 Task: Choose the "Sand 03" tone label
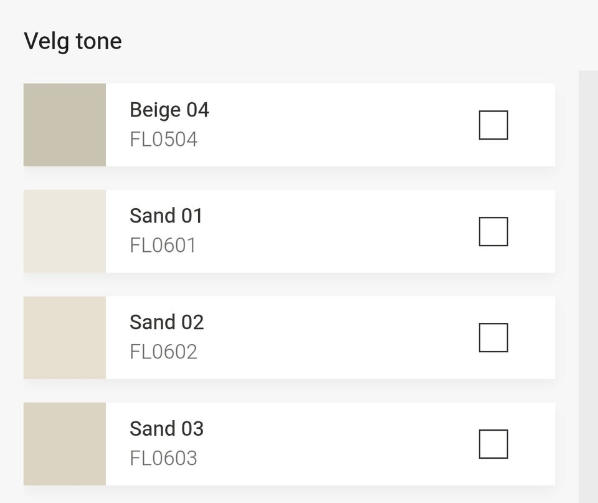click(x=167, y=429)
